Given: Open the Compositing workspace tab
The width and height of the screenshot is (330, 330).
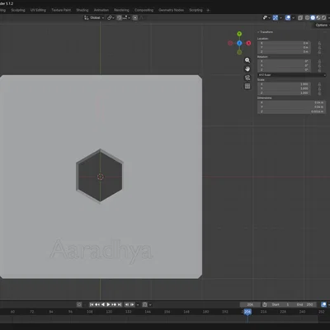Looking at the screenshot, I should pyautogui.click(x=144, y=10).
